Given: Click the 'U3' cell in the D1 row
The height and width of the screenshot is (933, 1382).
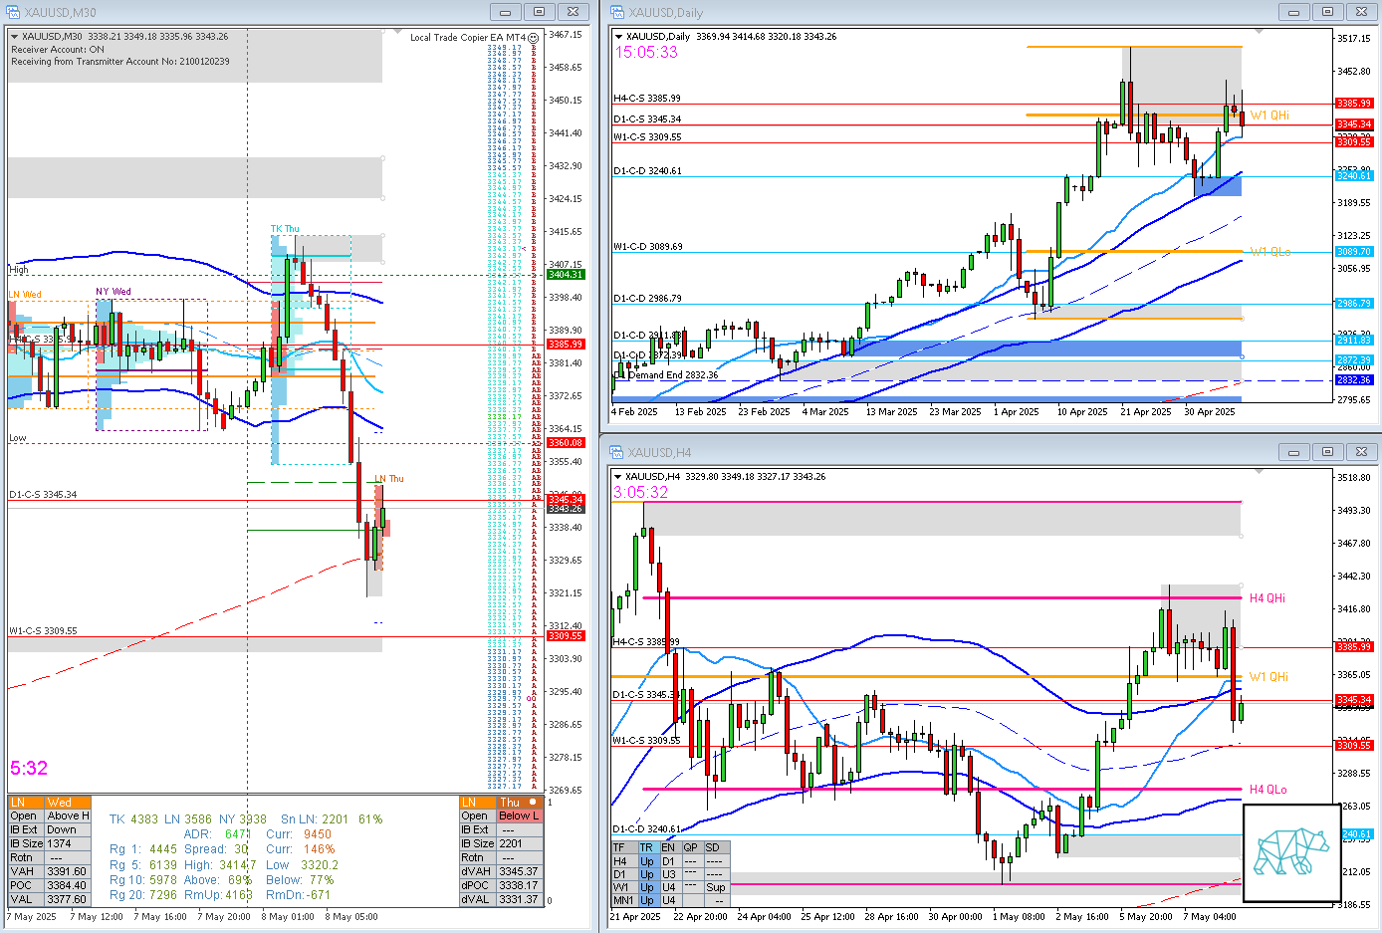Looking at the screenshot, I should [x=669, y=874].
